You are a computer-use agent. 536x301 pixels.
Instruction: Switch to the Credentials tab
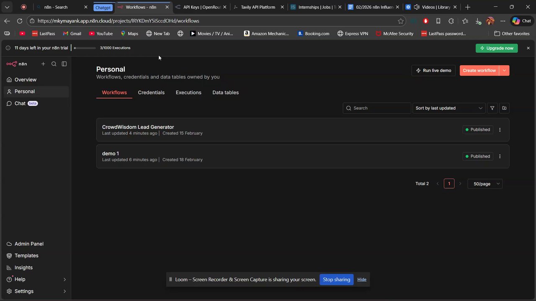pos(151,92)
